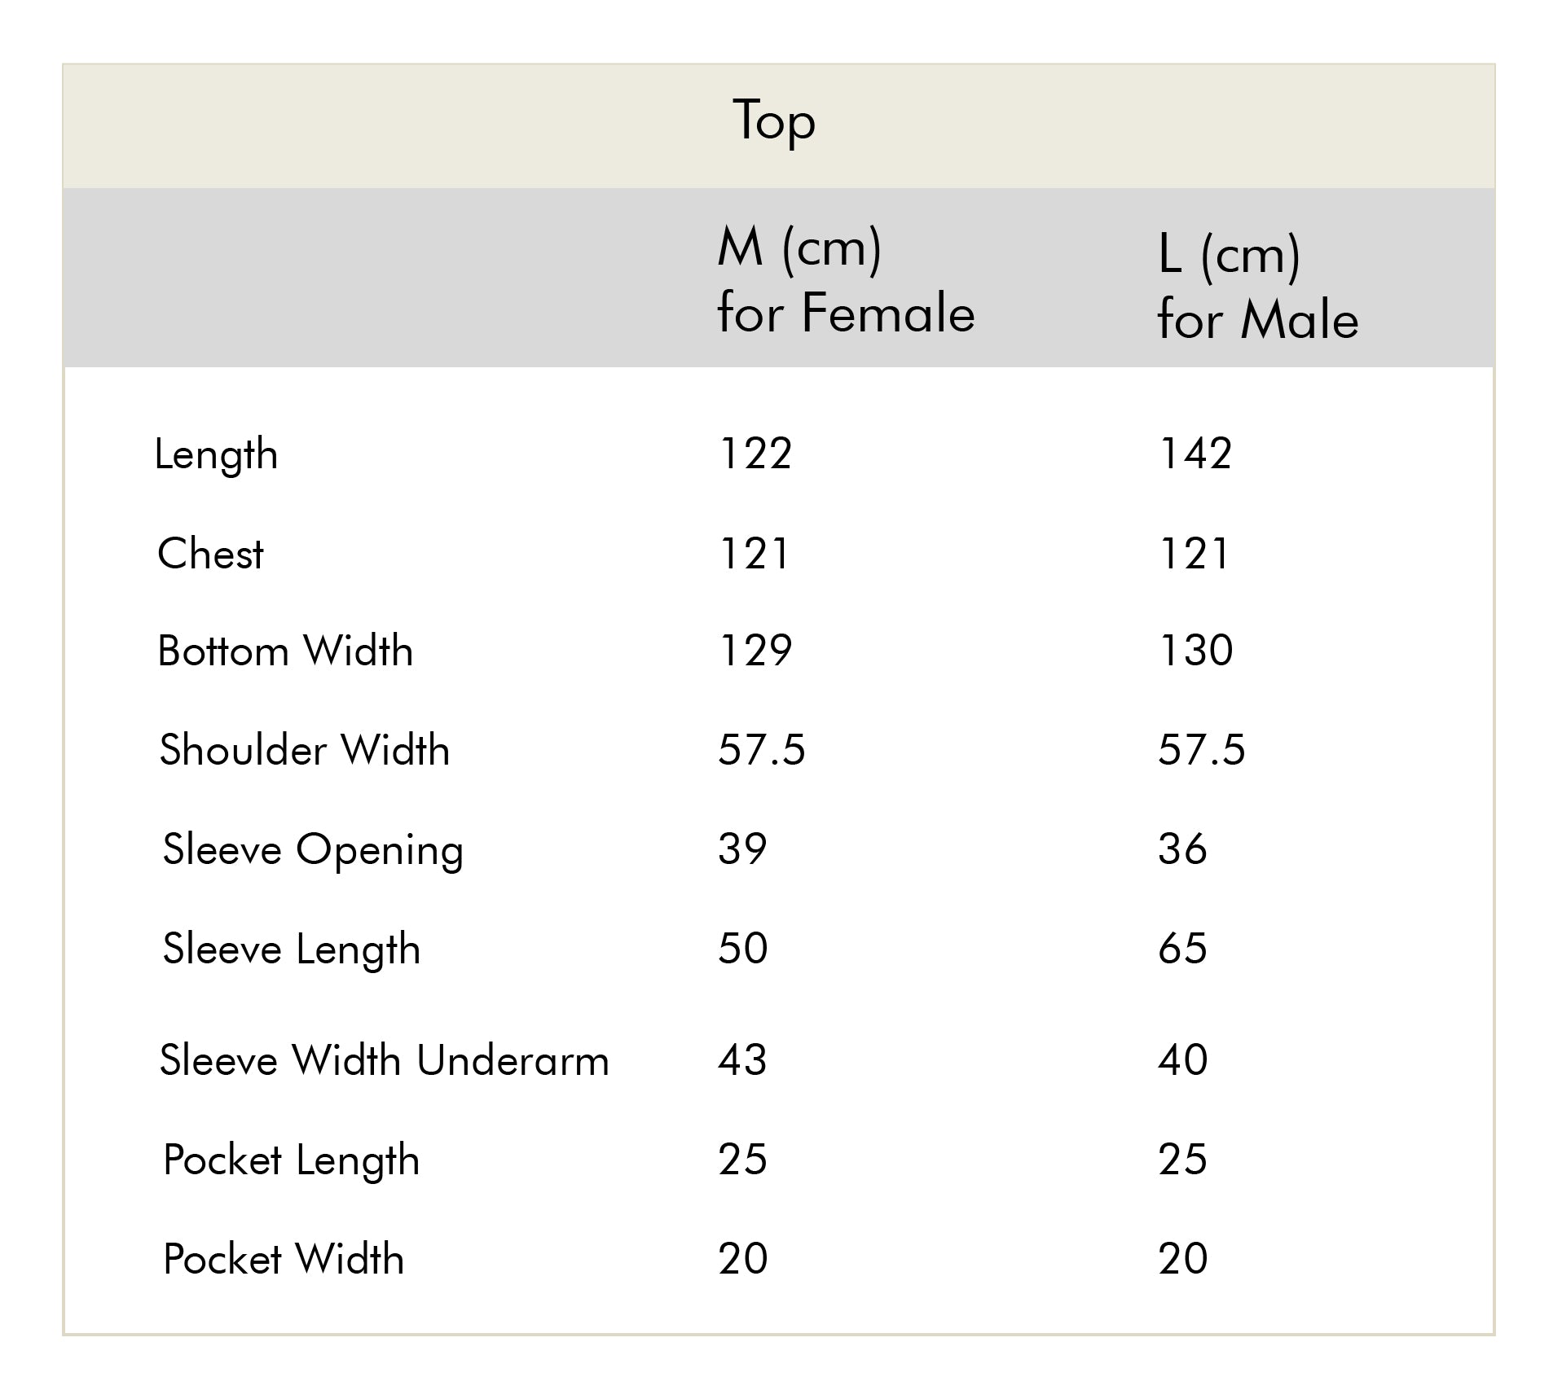Click the Sleeve Length label
The width and height of the screenshot is (1562, 1399).
pyautogui.click(x=291, y=949)
